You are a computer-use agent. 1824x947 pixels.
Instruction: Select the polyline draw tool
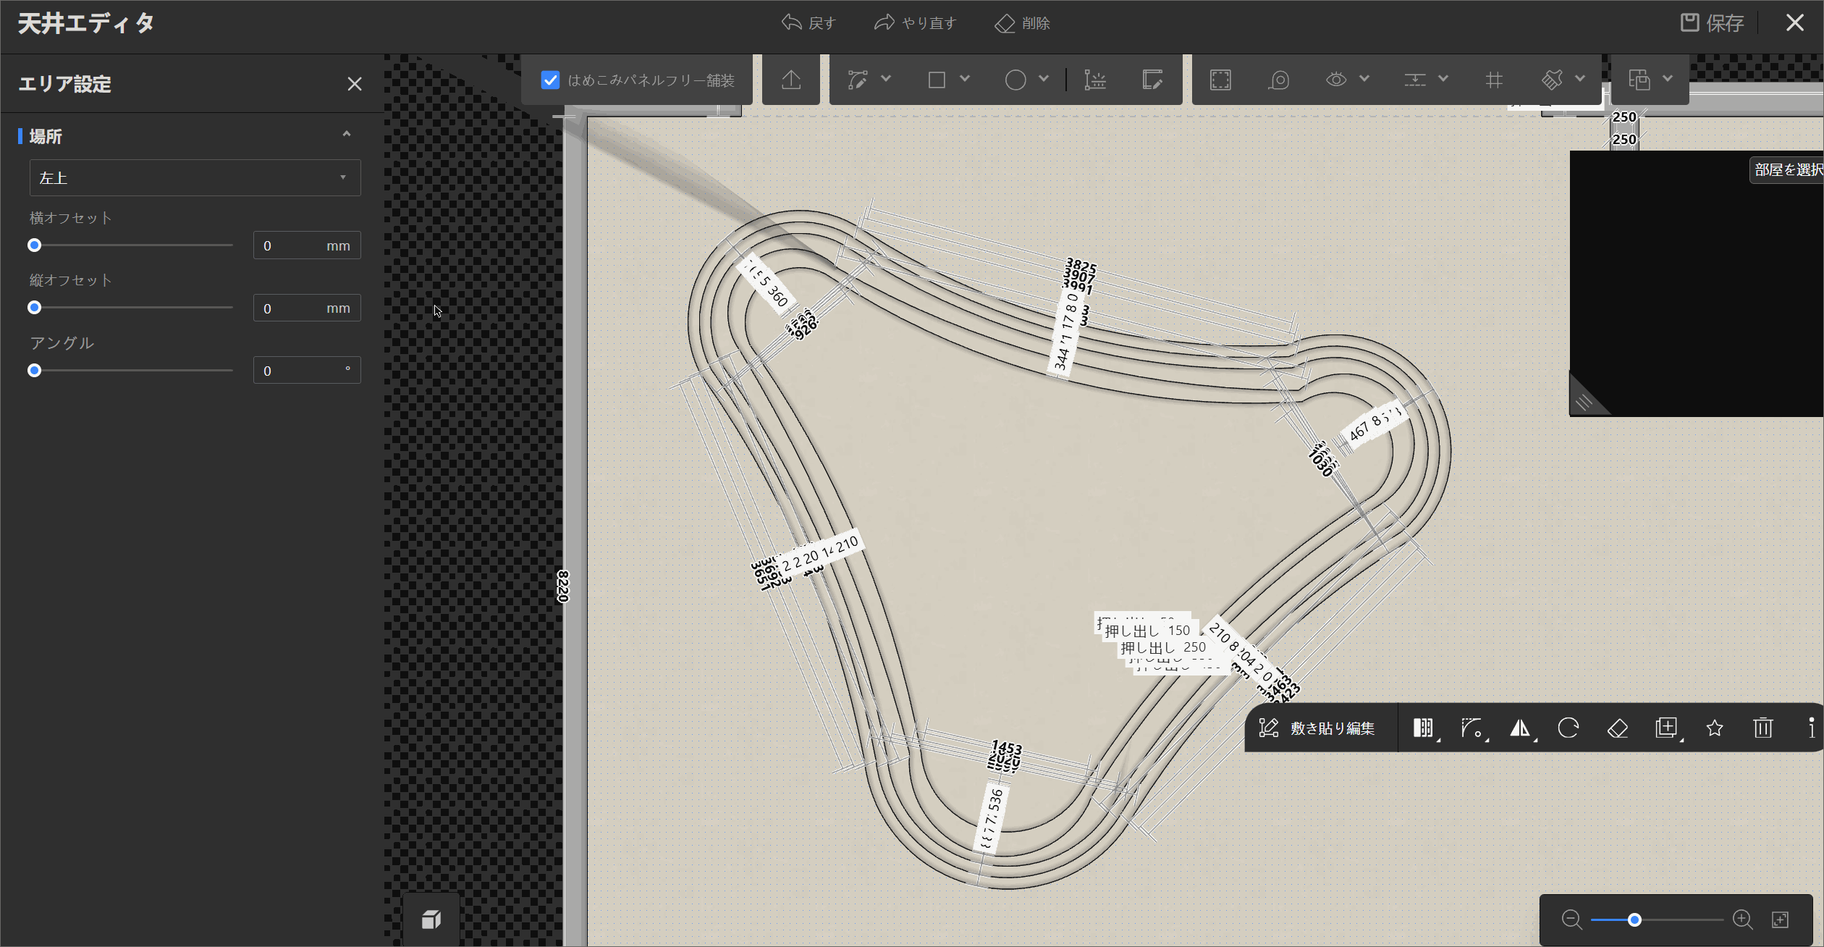click(x=858, y=80)
